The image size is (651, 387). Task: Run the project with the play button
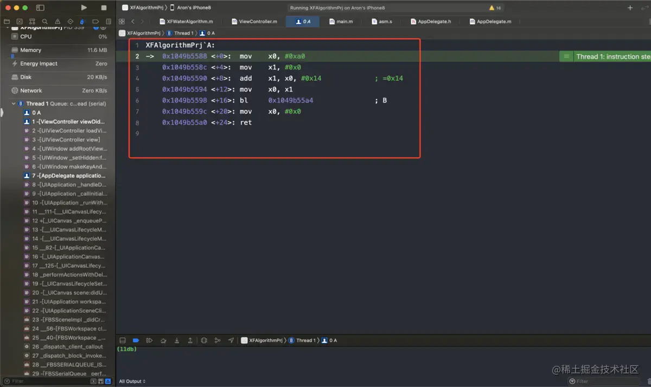[x=84, y=8]
